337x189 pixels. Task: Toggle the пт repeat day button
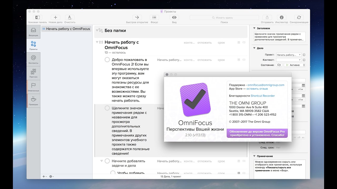click(x=295, y=137)
